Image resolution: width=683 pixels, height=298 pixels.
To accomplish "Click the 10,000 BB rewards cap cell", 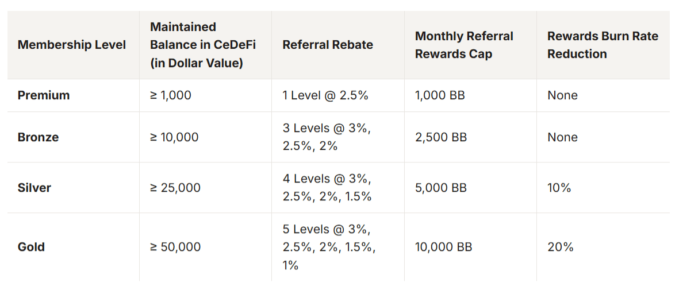I will (443, 247).
